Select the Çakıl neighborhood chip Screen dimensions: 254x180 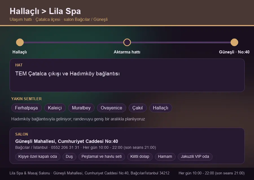(137, 108)
